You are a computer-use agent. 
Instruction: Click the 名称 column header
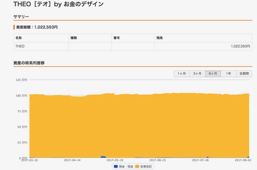tap(41, 38)
